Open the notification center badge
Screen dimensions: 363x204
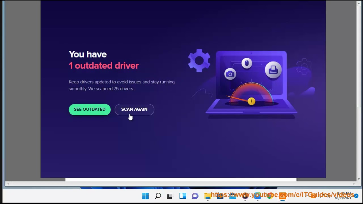(356, 196)
